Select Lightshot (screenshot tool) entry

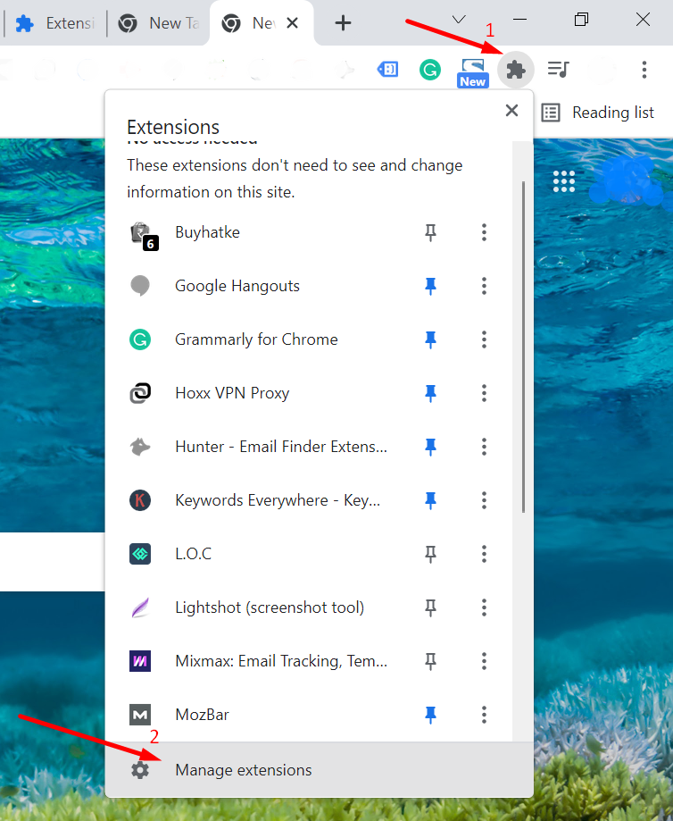pos(270,607)
